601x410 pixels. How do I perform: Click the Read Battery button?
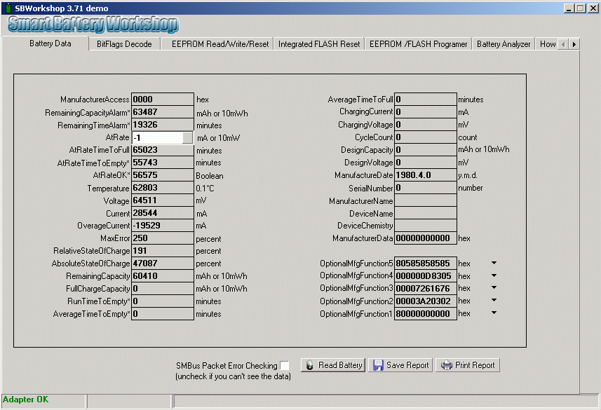point(333,365)
